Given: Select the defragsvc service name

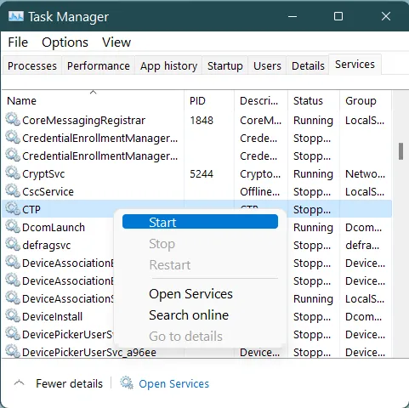Looking at the screenshot, I should [47, 245].
